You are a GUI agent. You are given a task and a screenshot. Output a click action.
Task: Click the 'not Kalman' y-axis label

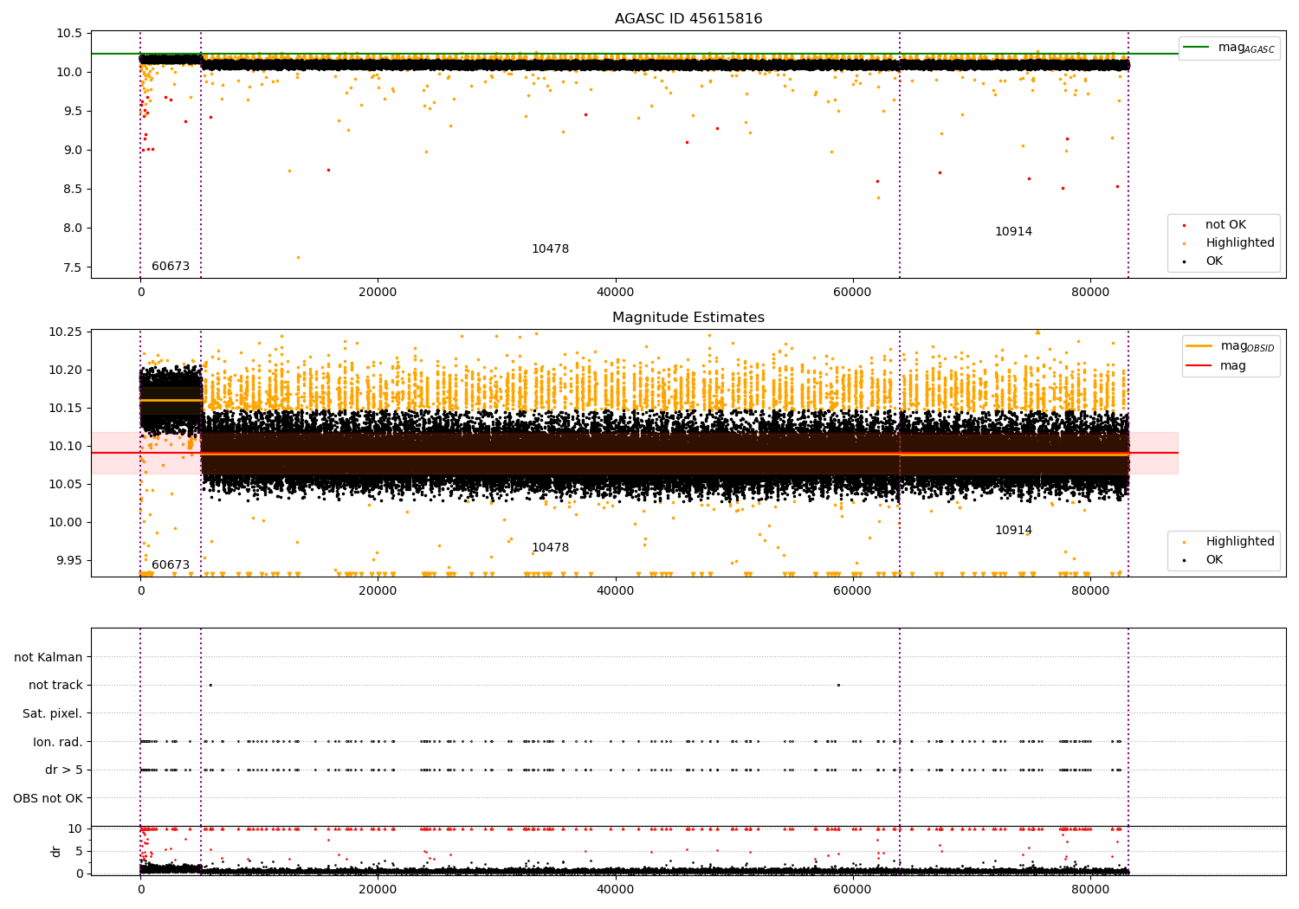(48, 657)
